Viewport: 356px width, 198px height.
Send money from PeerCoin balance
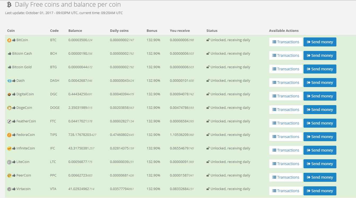320,177
